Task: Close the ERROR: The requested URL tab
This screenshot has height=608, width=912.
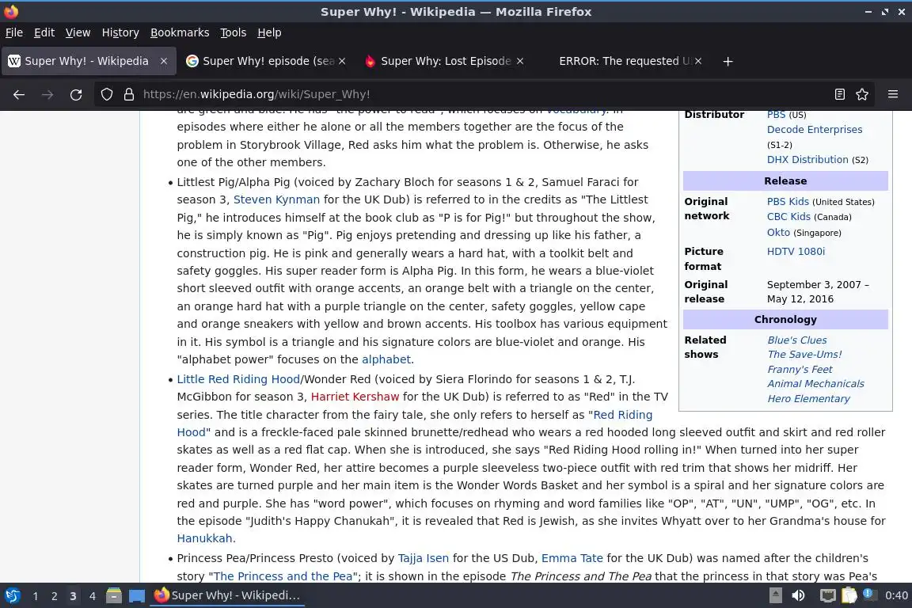Action: tap(698, 61)
